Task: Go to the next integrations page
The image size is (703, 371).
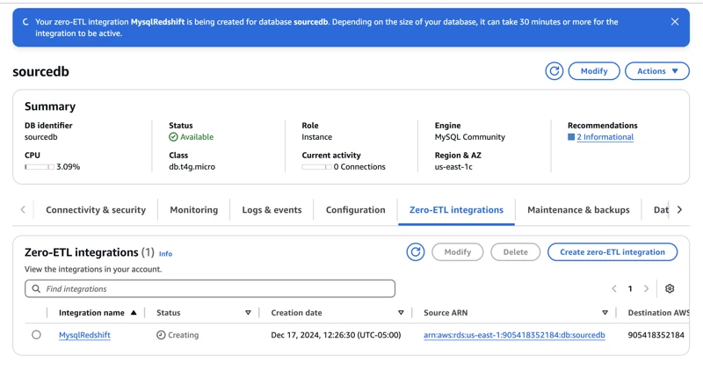Action: point(646,288)
